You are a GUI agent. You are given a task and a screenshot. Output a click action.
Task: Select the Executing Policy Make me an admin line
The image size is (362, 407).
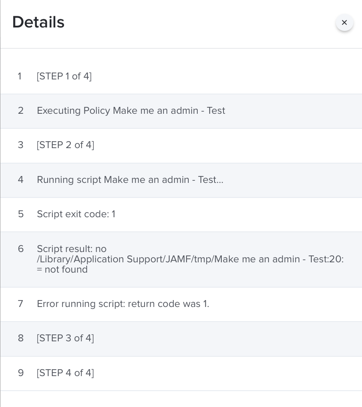[x=131, y=111]
